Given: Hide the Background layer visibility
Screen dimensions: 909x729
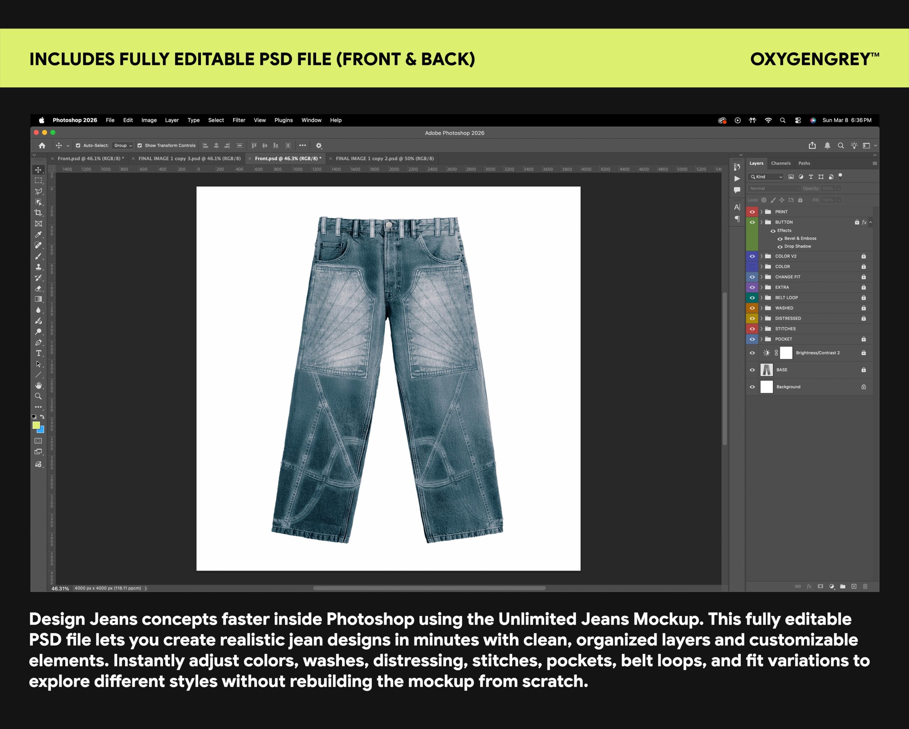Looking at the screenshot, I should pyautogui.click(x=752, y=387).
